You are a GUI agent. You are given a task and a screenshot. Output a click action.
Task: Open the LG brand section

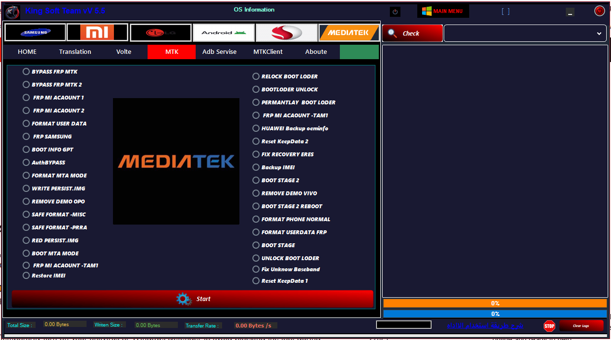click(161, 33)
